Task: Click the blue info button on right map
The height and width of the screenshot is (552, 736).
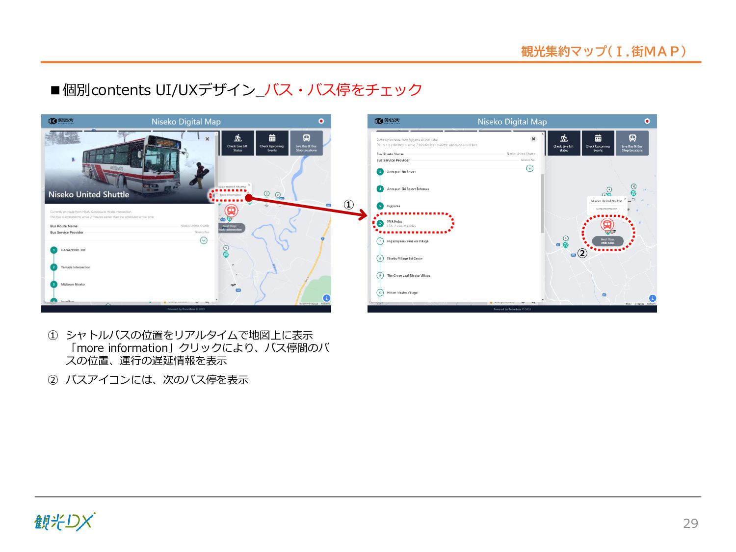Action: coord(652,298)
